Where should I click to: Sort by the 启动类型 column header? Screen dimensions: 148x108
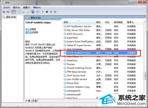119,22
